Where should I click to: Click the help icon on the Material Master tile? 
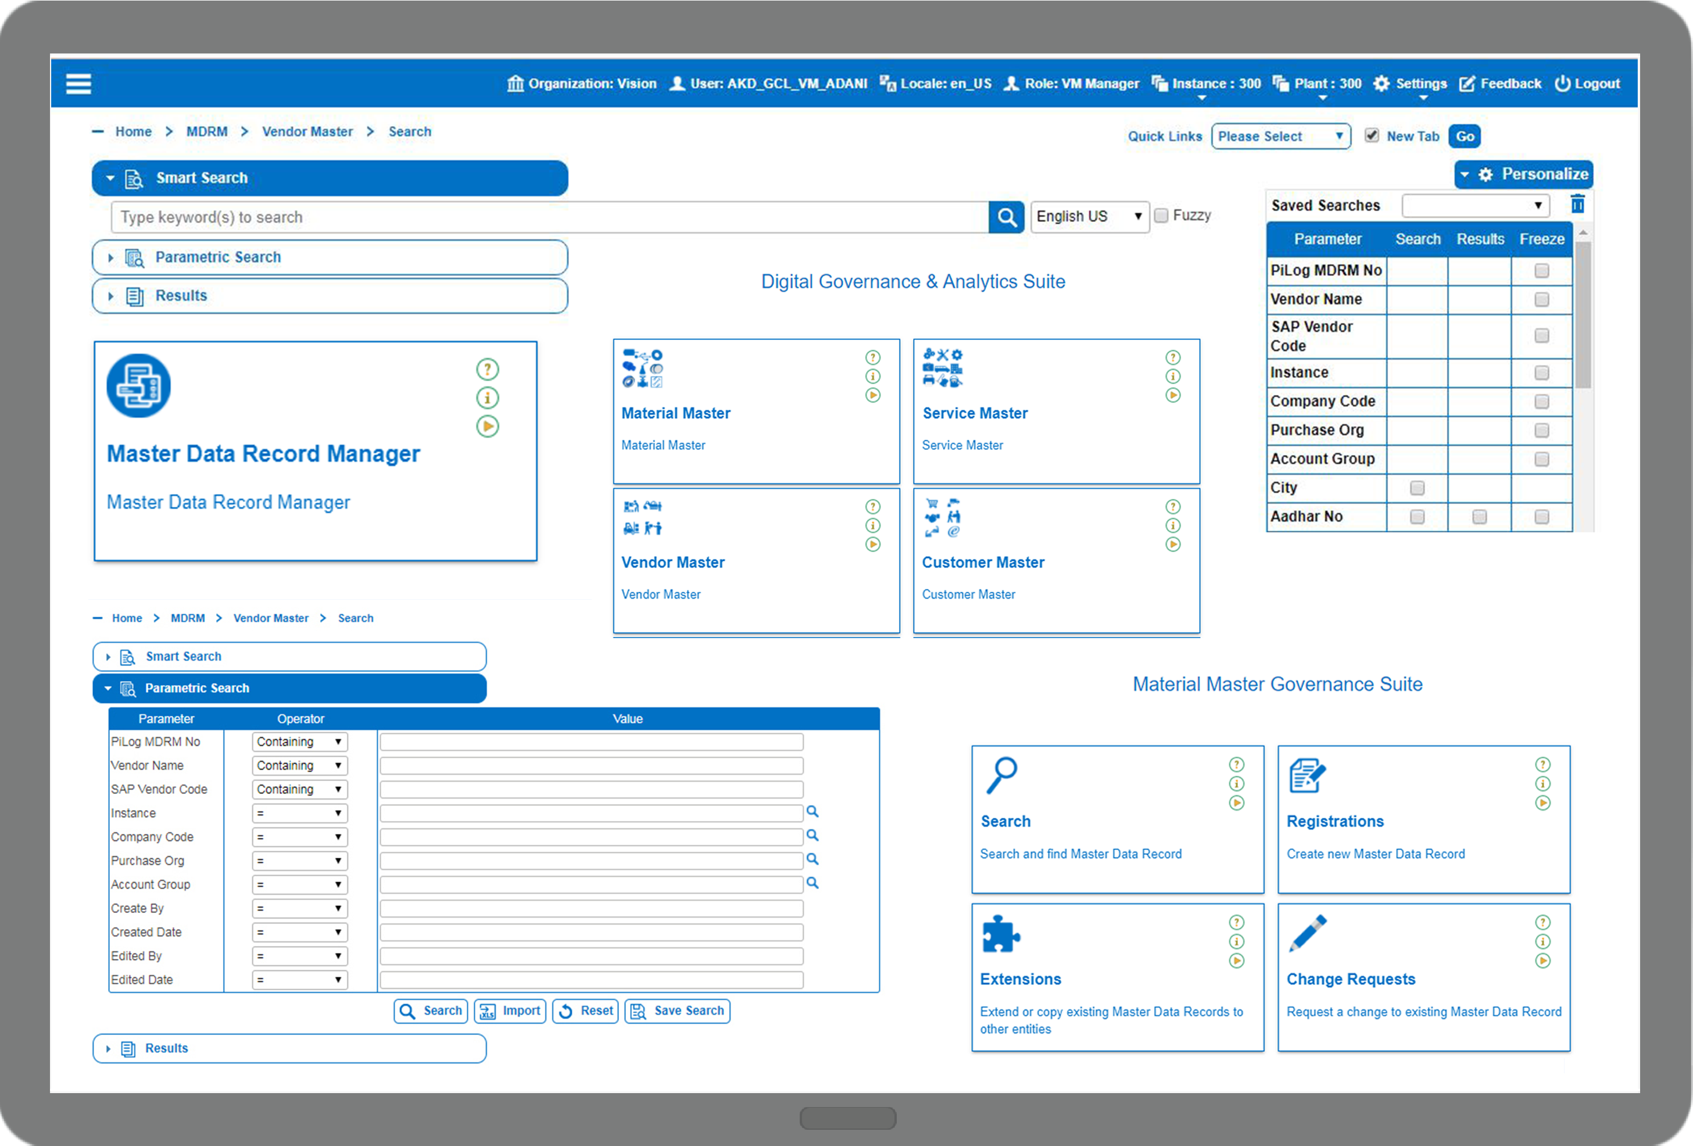(873, 358)
